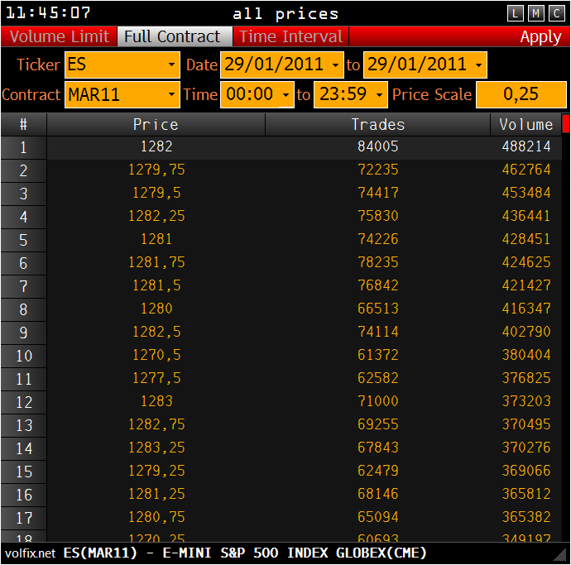Image resolution: width=571 pixels, height=565 pixels.
Task: Expand the end time 23:59 dropdown
Action: pos(351,95)
